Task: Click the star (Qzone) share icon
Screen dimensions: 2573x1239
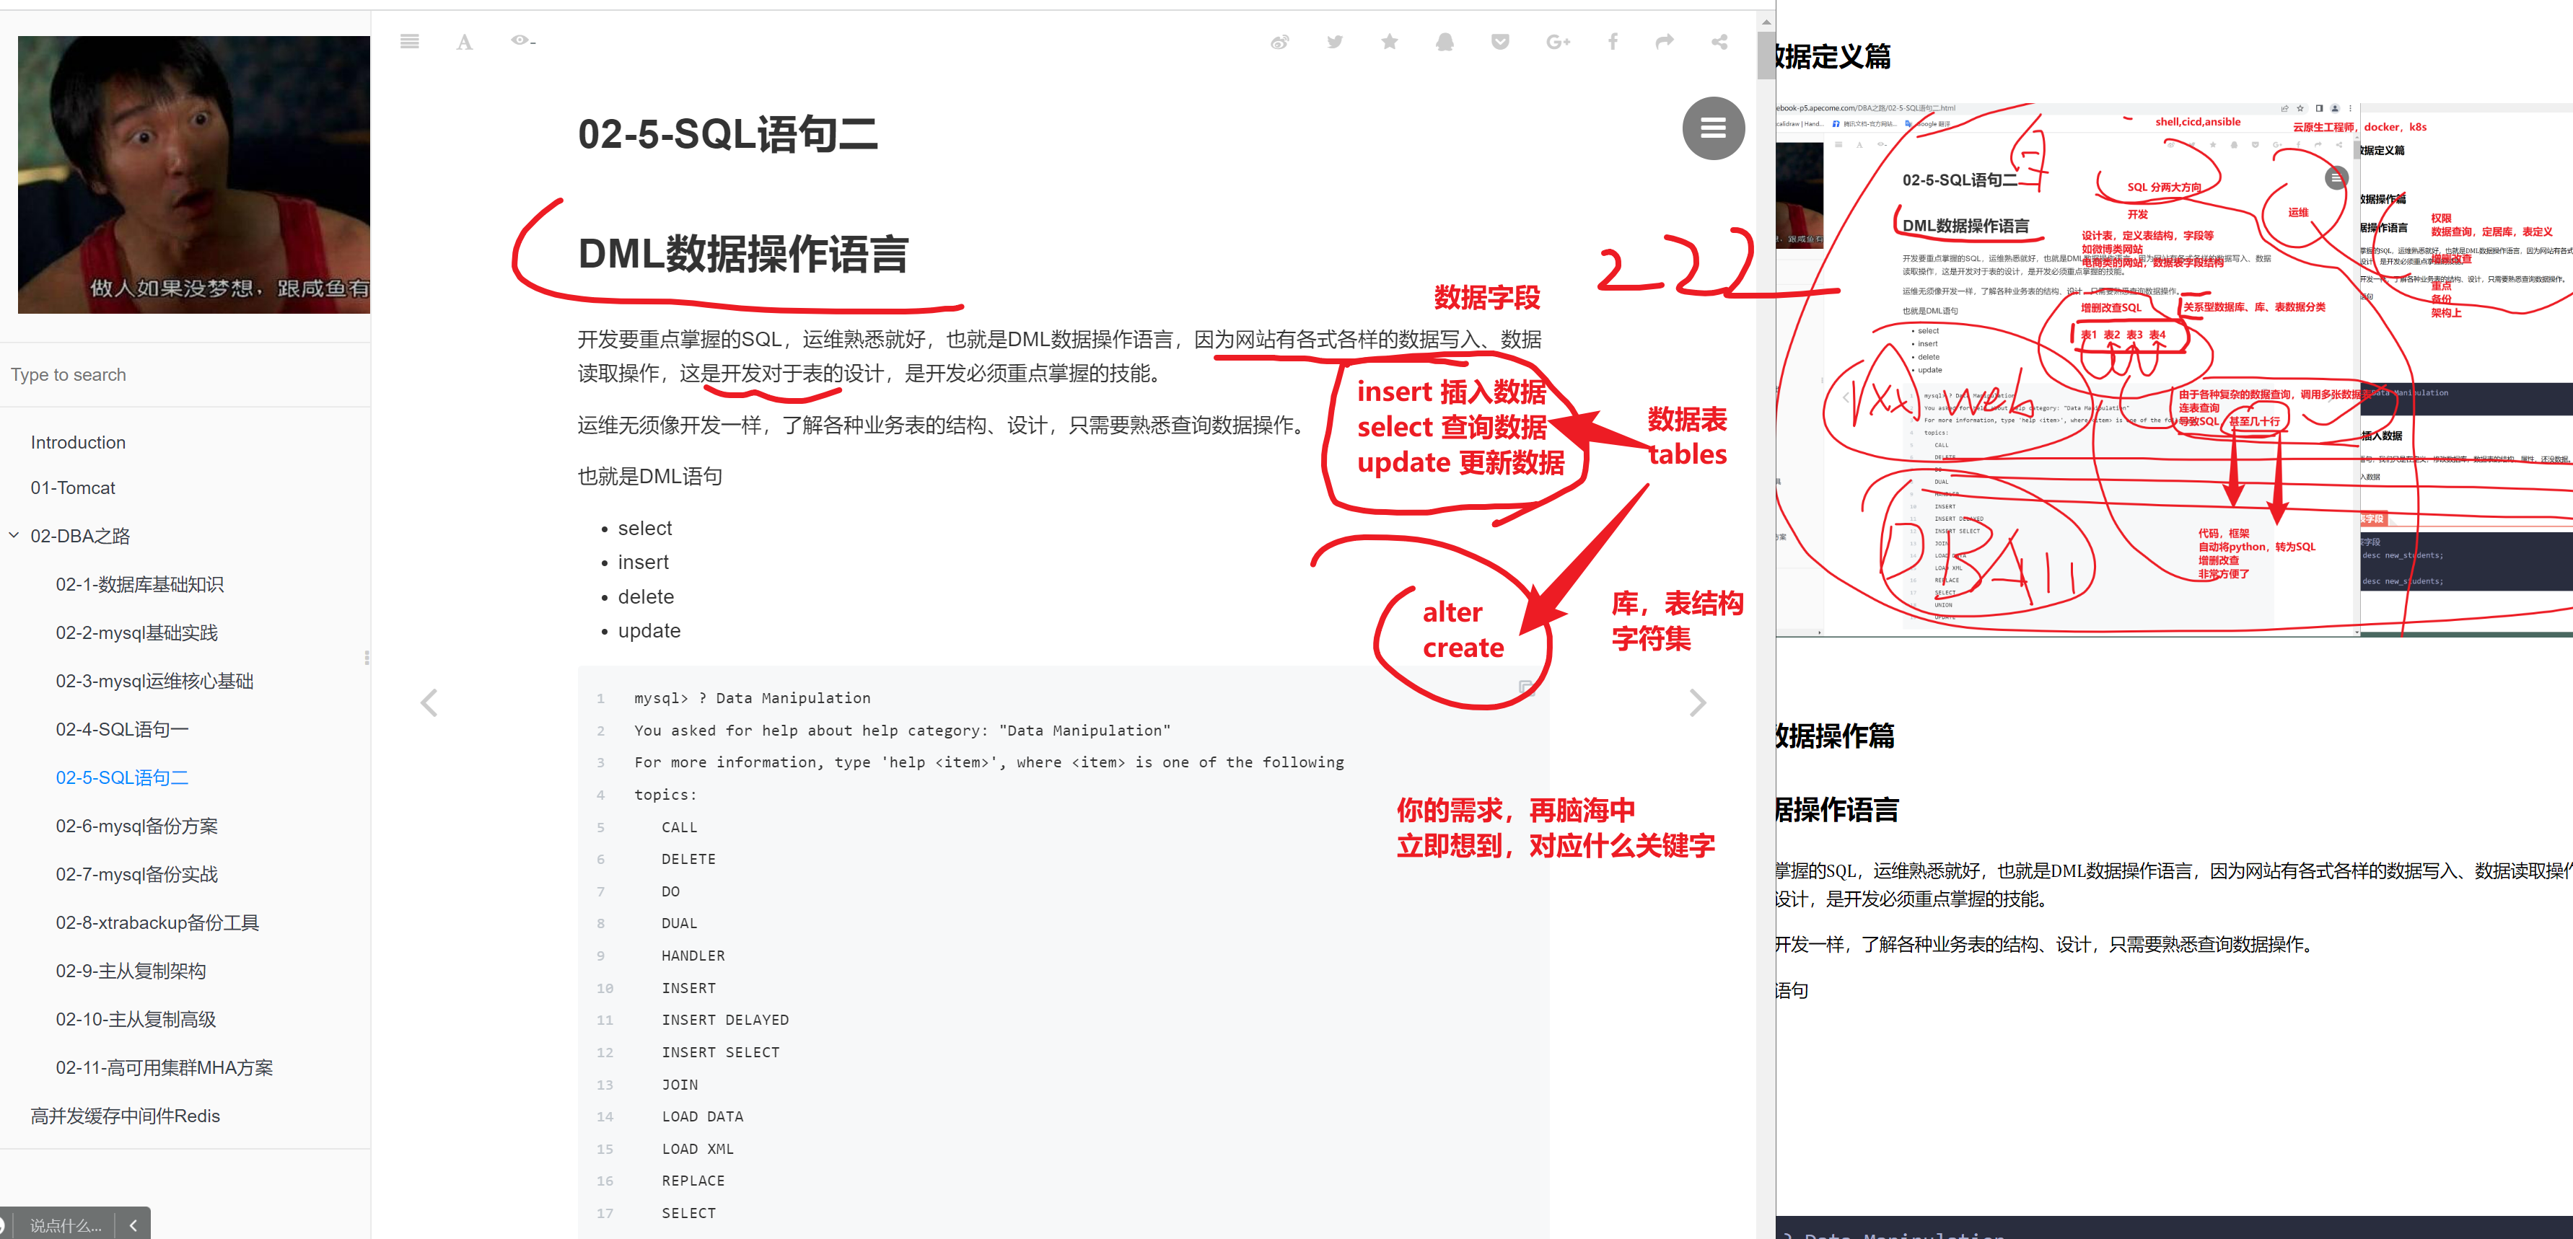Action: click(1390, 42)
